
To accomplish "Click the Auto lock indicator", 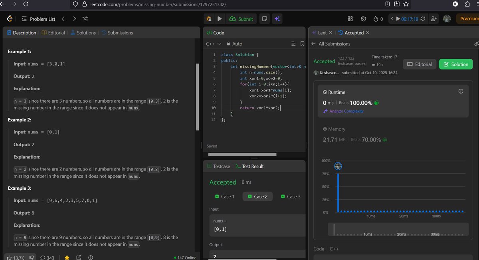I will 234,44.
